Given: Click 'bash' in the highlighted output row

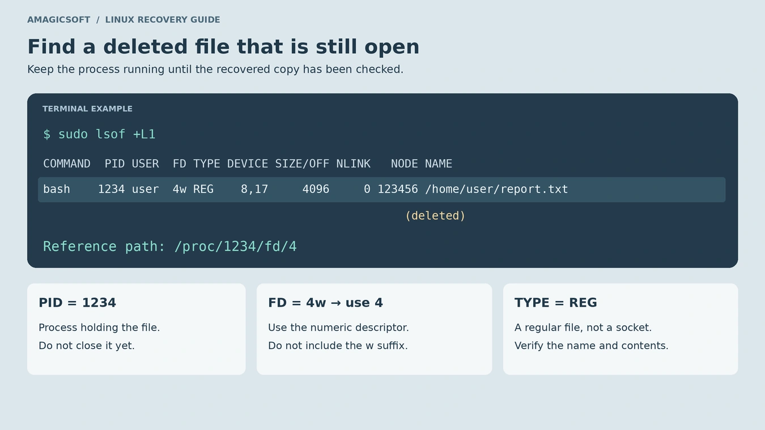Looking at the screenshot, I should 57,189.
